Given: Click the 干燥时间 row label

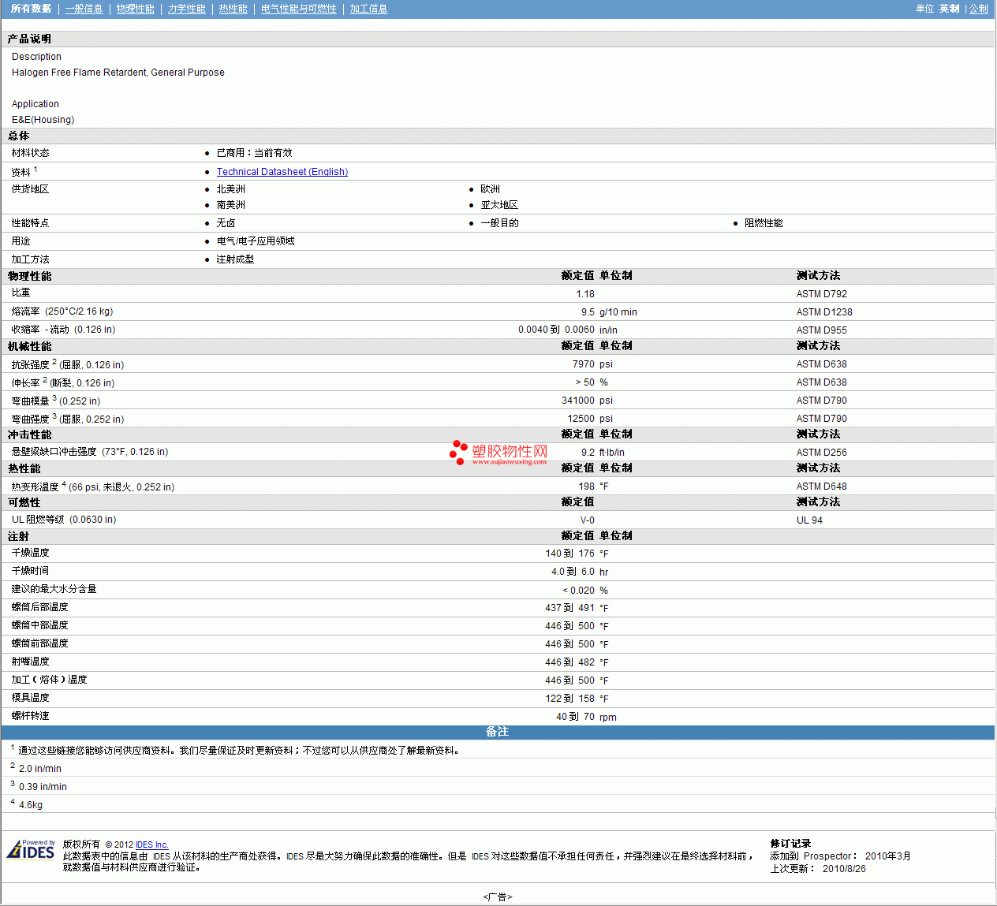Looking at the screenshot, I should (30, 571).
